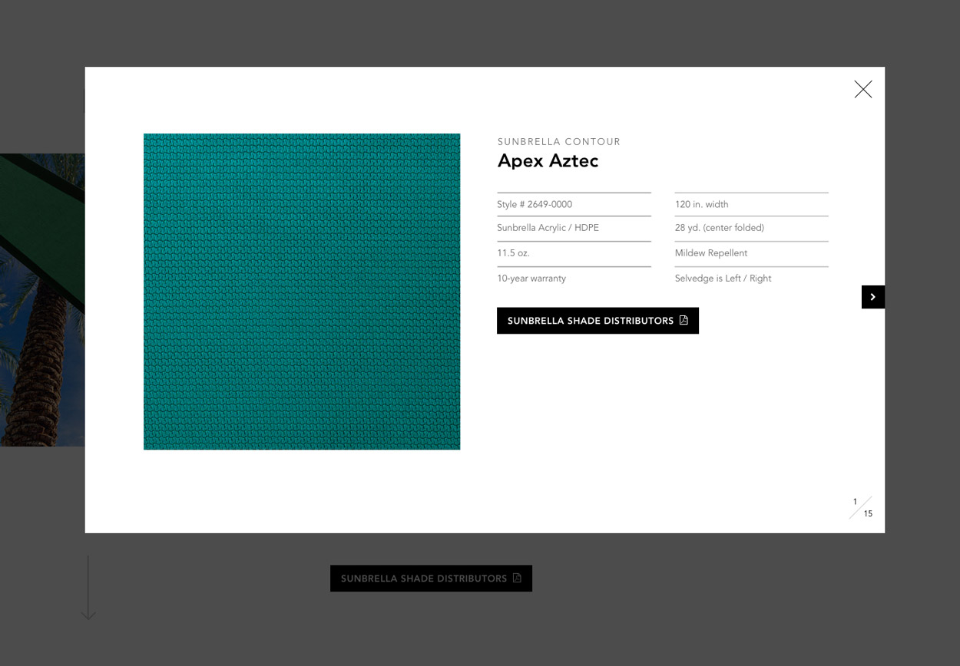
Task: Select the 'Apex Aztec' title text
Action: [x=548, y=161]
